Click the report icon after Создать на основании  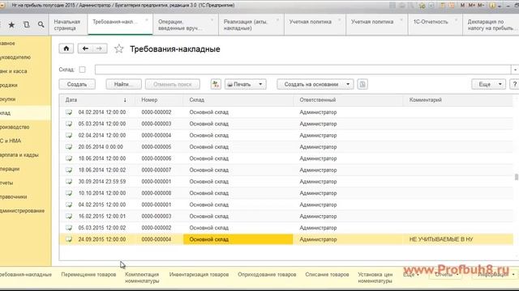362,84
